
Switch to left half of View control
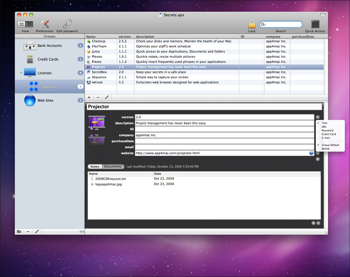coord(21,24)
